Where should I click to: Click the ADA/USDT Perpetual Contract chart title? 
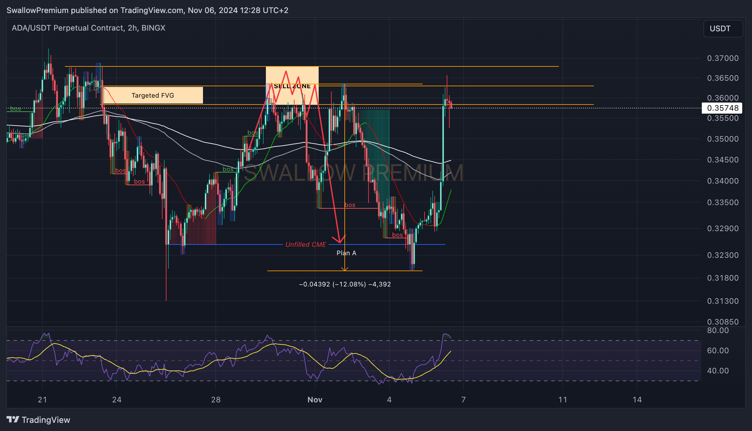coord(89,28)
